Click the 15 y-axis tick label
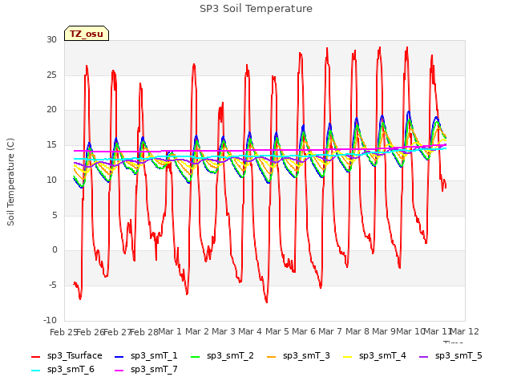The height and width of the screenshot is (385, 513). [51, 145]
